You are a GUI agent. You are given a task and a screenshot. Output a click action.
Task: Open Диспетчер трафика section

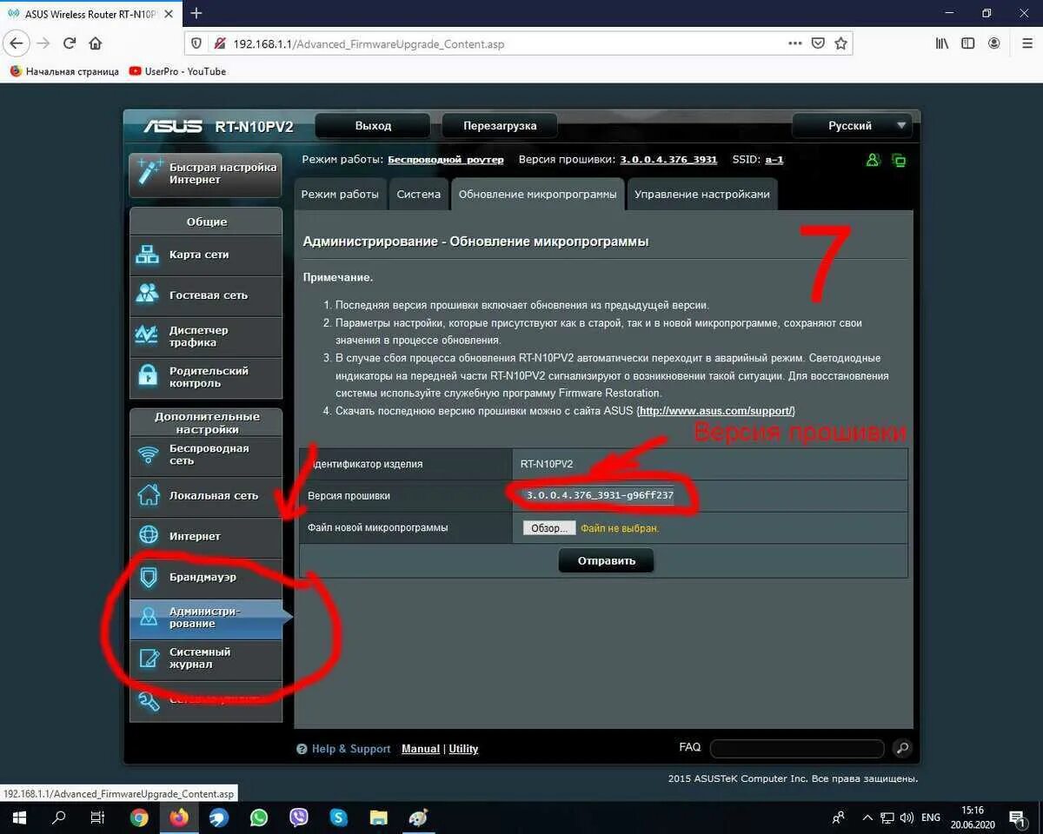click(206, 336)
